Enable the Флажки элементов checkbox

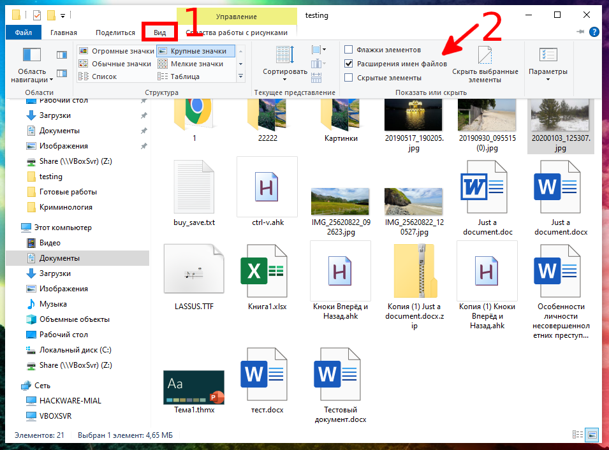[348, 50]
